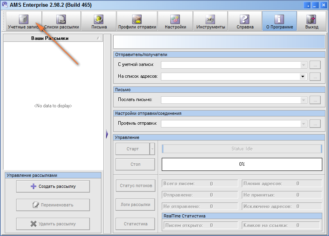The height and width of the screenshot is (236, 329).
Task: Click the Создать рассылку button
Action: (x=53, y=187)
